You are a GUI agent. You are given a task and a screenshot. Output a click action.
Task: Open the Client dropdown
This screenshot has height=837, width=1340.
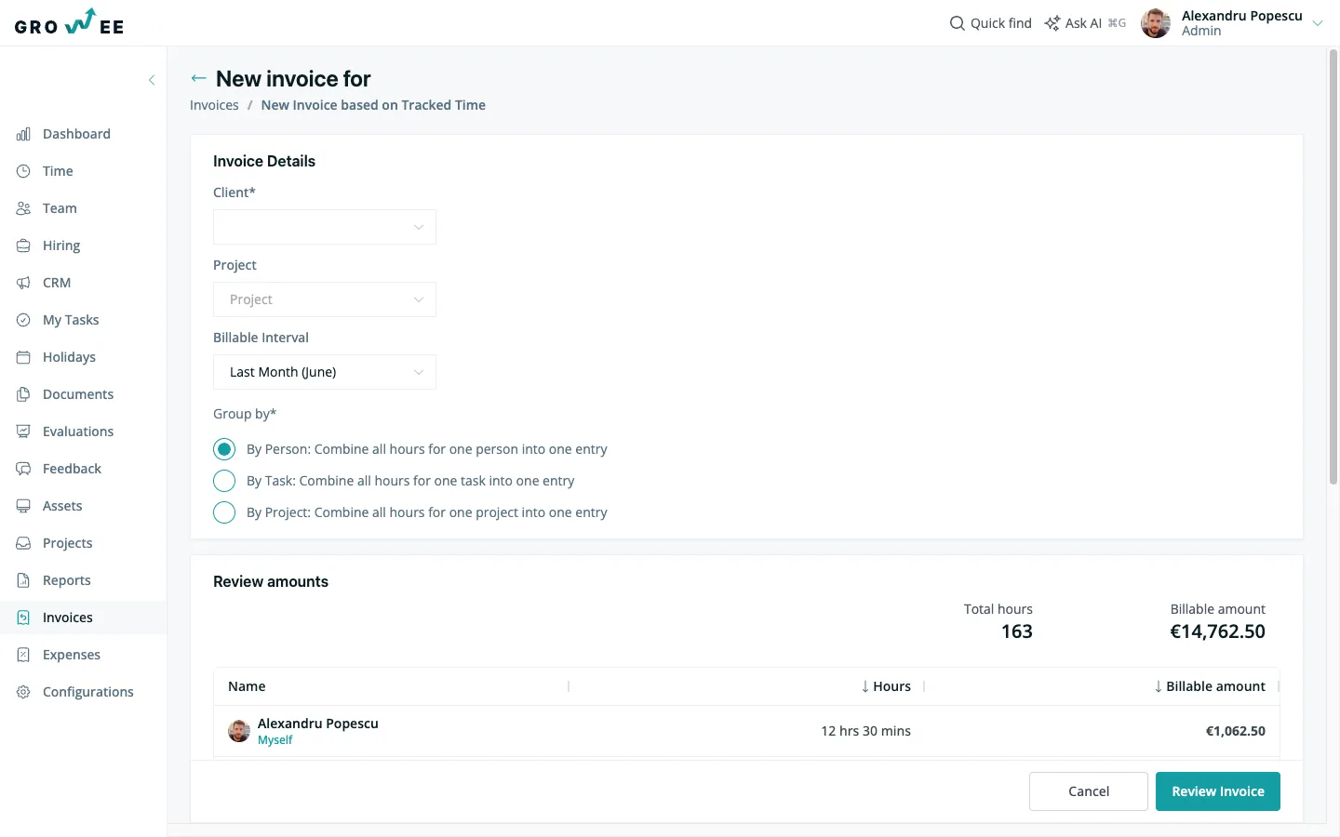325,227
